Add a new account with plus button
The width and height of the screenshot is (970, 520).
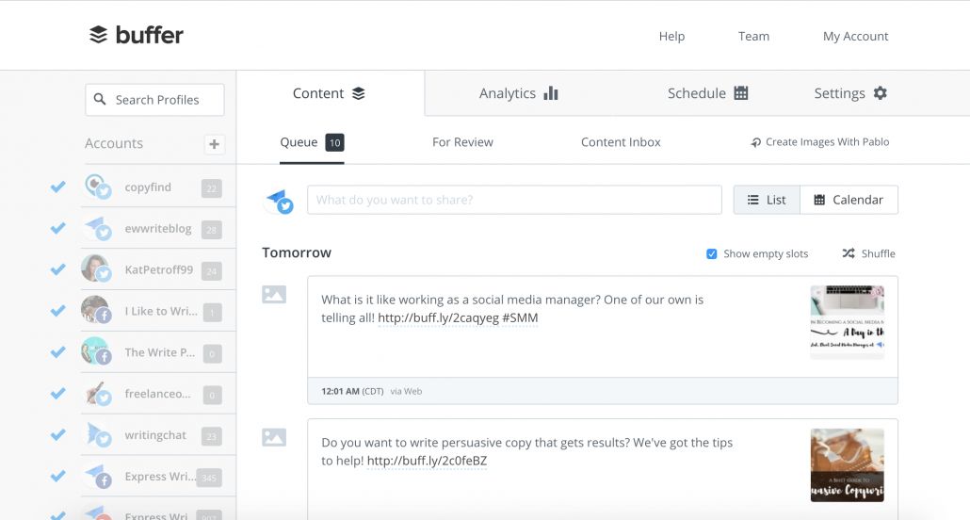point(214,144)
